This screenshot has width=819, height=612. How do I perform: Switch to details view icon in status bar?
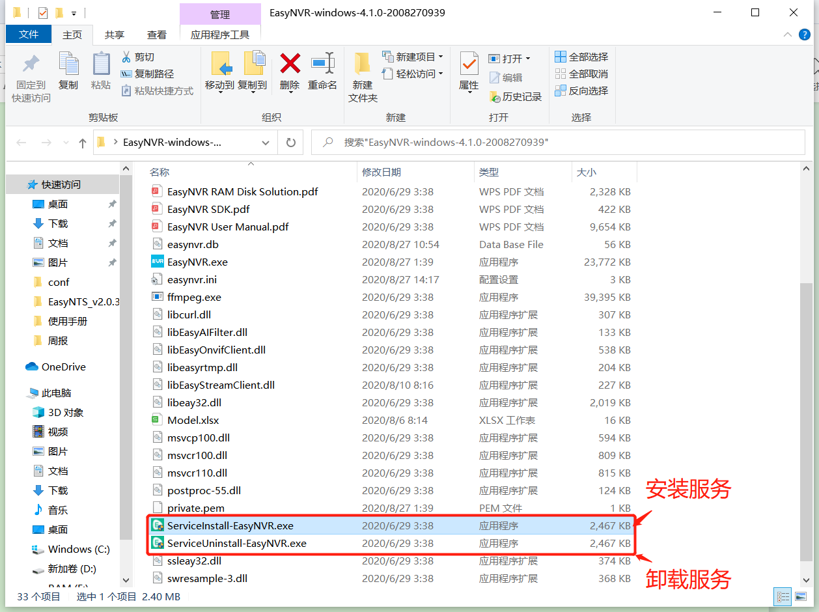(782, 596)
